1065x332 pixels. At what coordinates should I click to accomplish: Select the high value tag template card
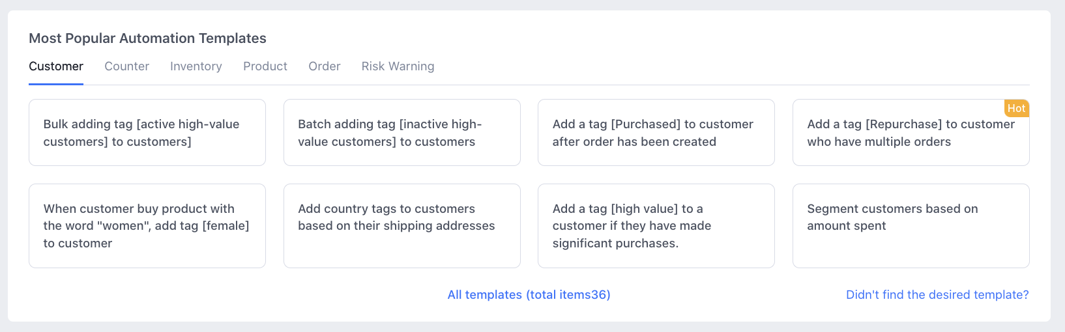tap(656, 226)
